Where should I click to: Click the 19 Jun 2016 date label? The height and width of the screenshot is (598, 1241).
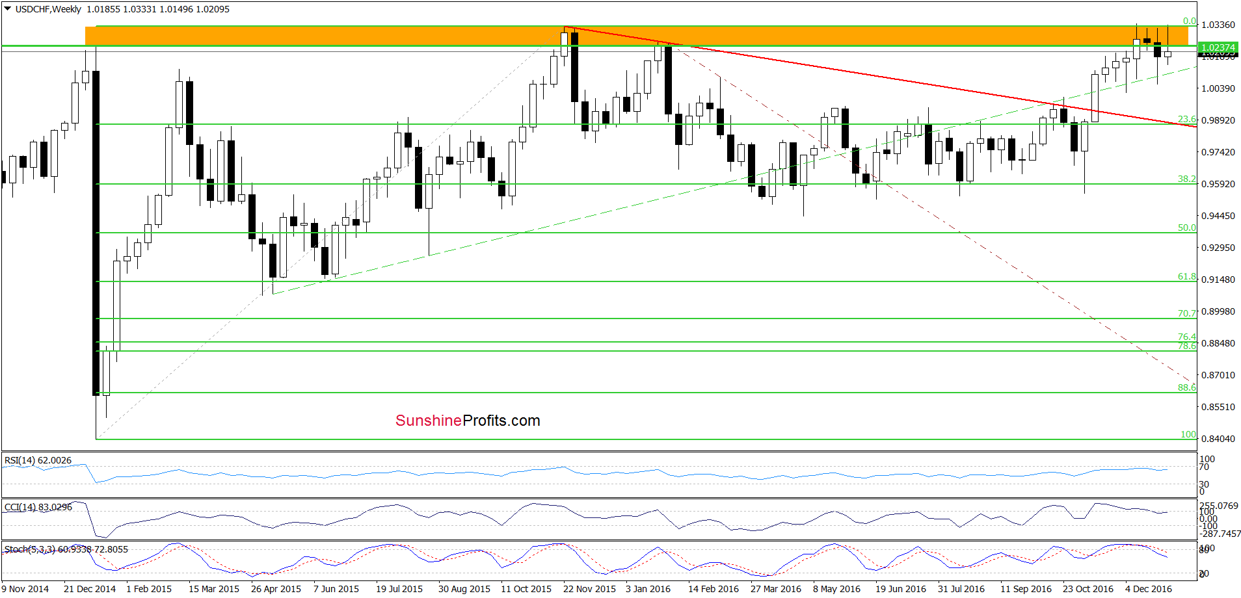click(901, 589)
